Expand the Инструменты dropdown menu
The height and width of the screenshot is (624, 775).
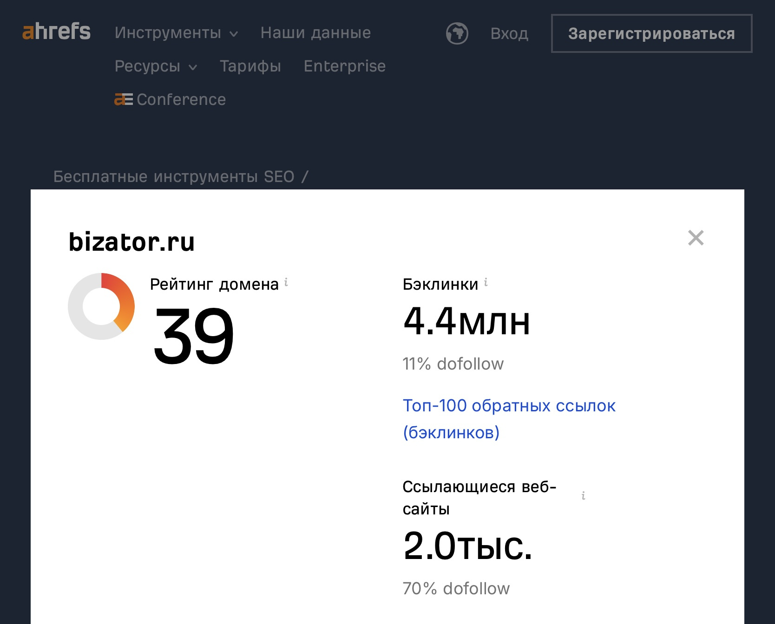[x=176, y=33]
